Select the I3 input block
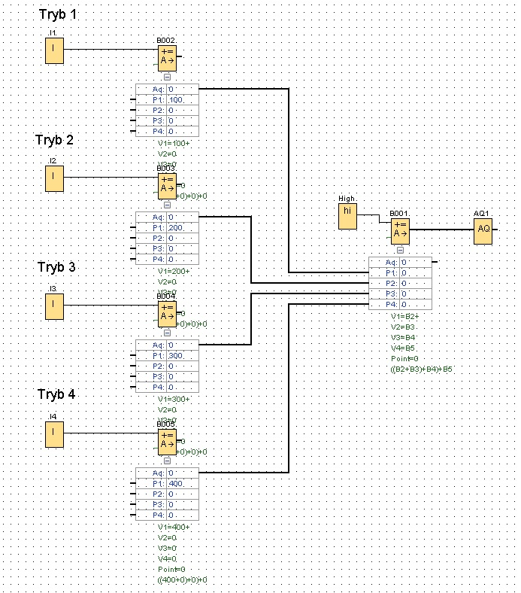Image resolution: width=521 pixels, height=593 pixels. (x=54, y=306)
